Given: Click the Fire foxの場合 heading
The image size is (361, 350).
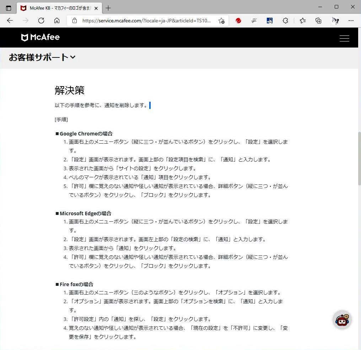Looking at the screenshot, I should pos(74,284).
